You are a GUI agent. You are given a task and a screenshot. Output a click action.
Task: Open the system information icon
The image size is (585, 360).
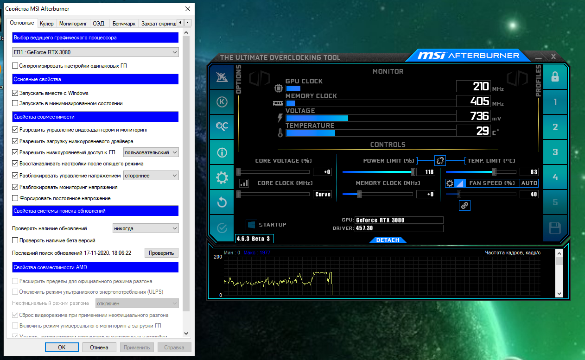click(x=222, y=152)
